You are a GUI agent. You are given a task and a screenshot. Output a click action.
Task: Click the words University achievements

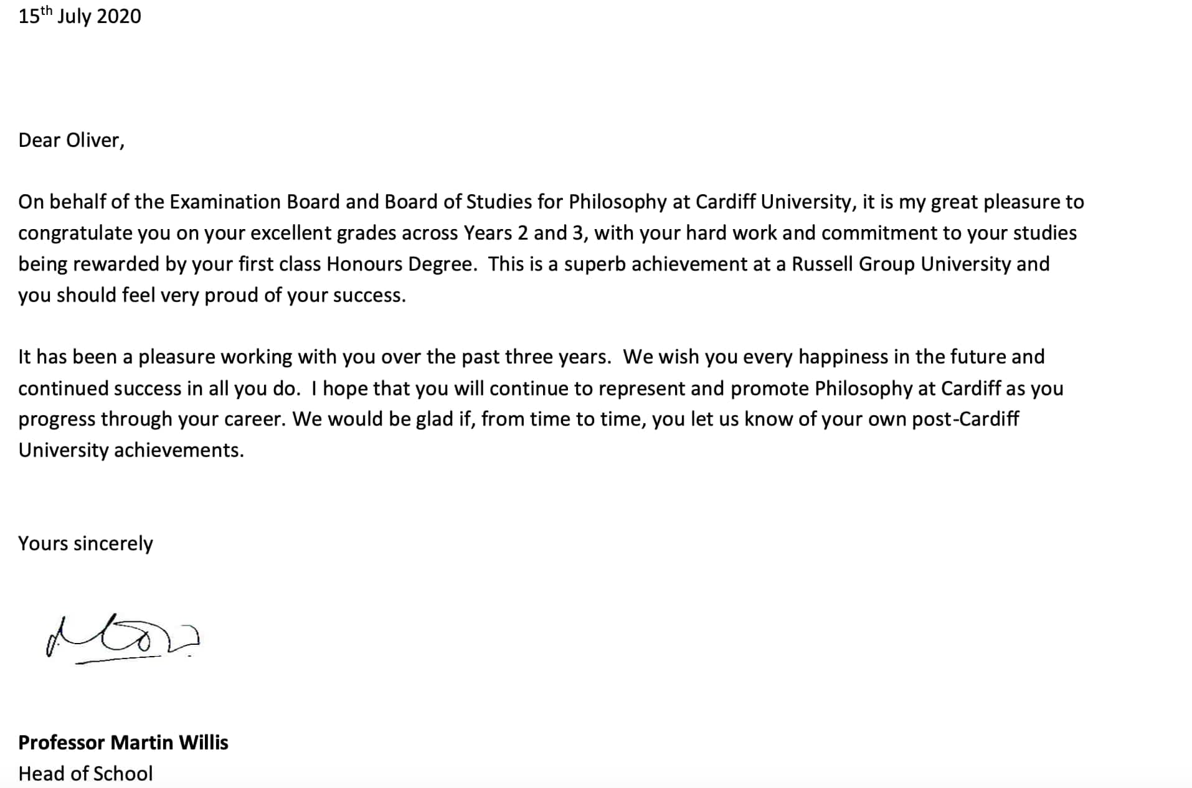point(131,450)
